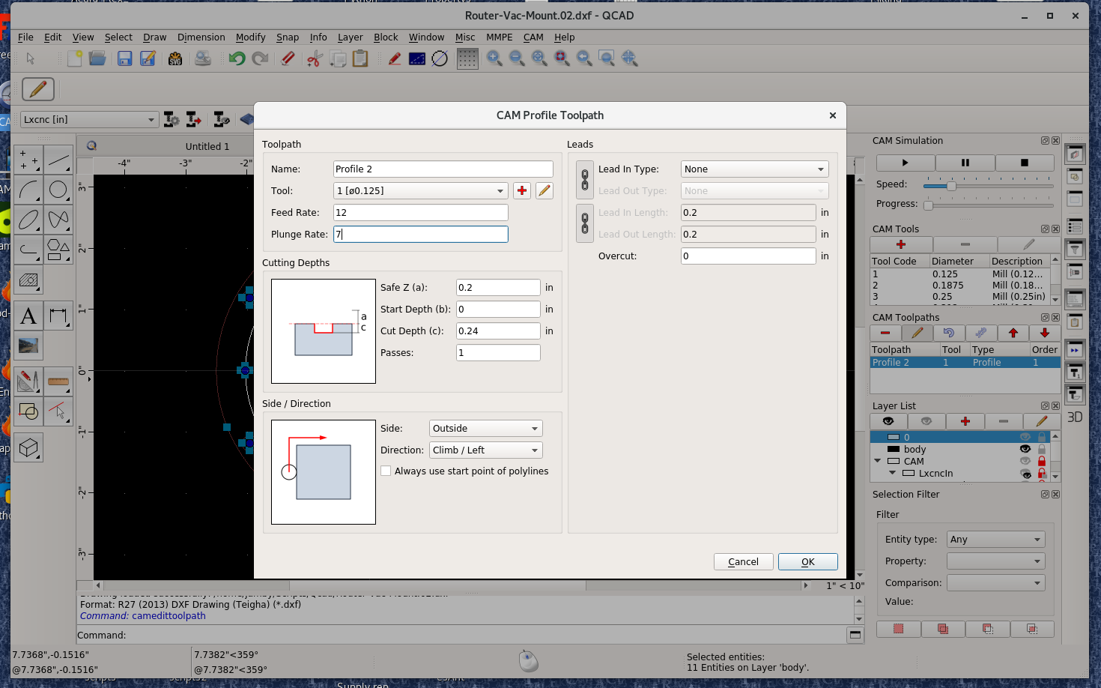Open the Side dropdown set to Outside
Screen dimensions: 1101x688
(x=485, y=429)
